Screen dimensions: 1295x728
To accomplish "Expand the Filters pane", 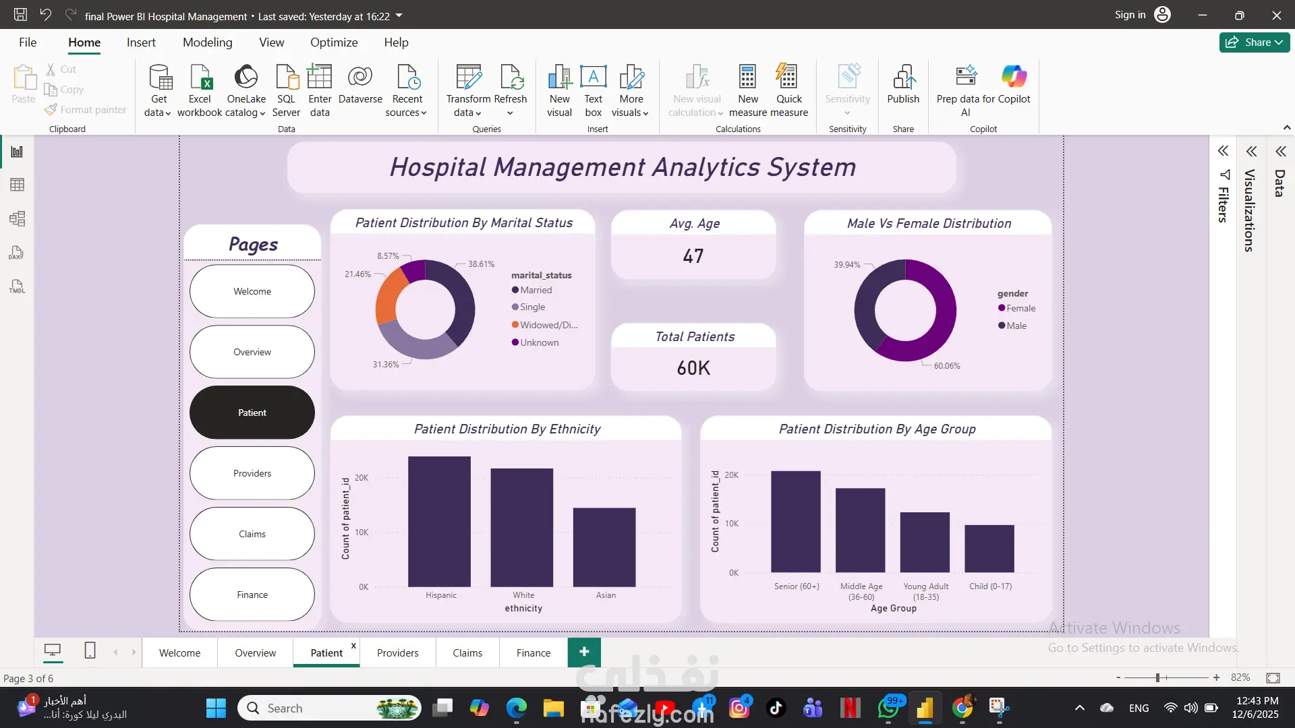I will point(1223,151).
